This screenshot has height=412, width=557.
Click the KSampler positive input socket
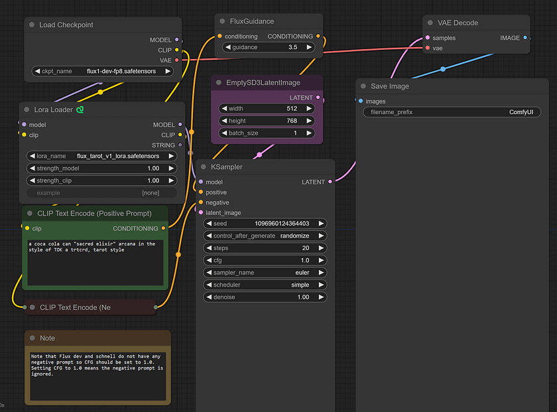pos(201,192)
